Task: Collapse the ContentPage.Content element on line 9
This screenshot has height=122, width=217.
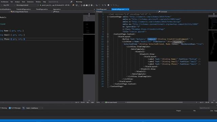Action: coord(108,34)
